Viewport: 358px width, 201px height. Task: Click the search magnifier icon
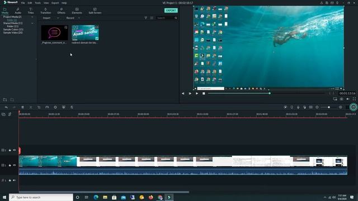pyautogui.click(x=176, y=18)
